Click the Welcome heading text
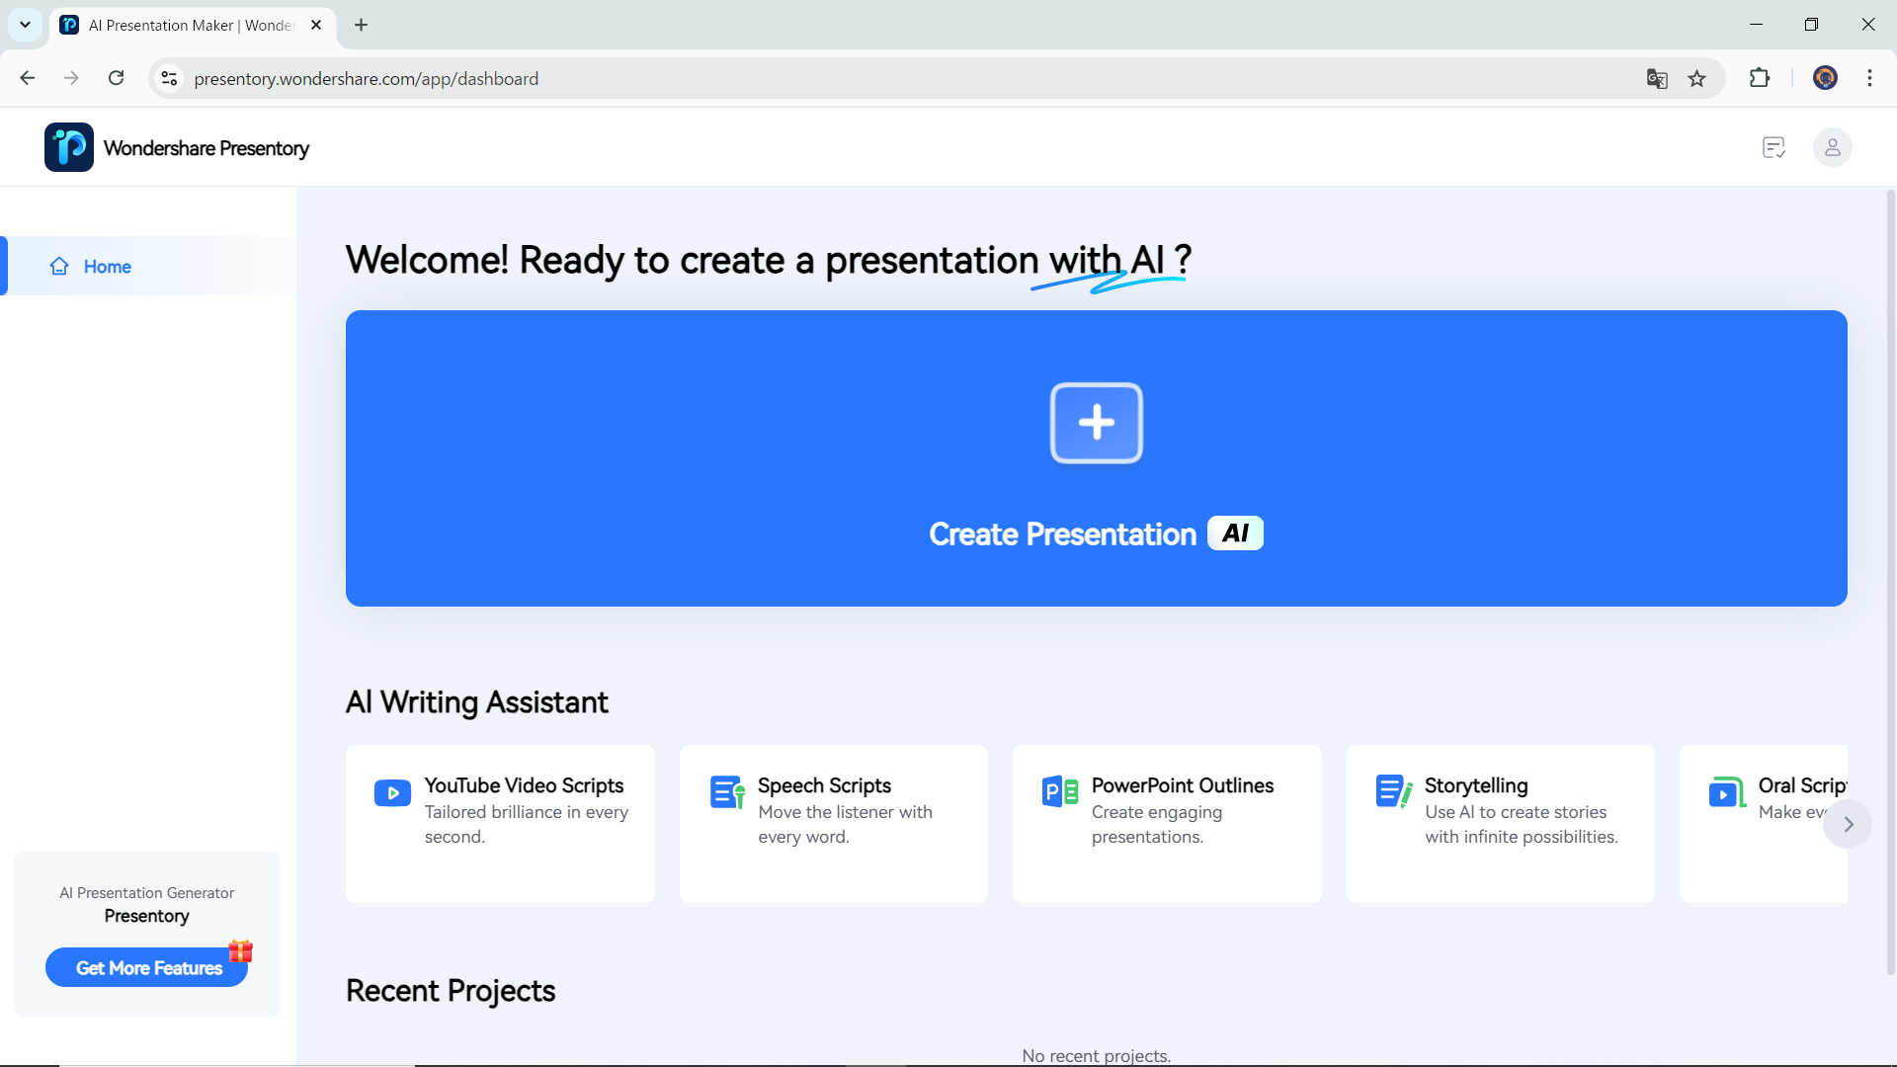The image size is (1897, 1067). pos(769,261)
